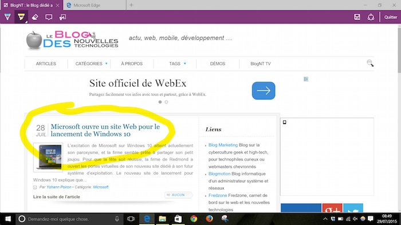The image size is (401, 225).
Task: Open BlogNT TV from navigation
Action: (260, 64)
